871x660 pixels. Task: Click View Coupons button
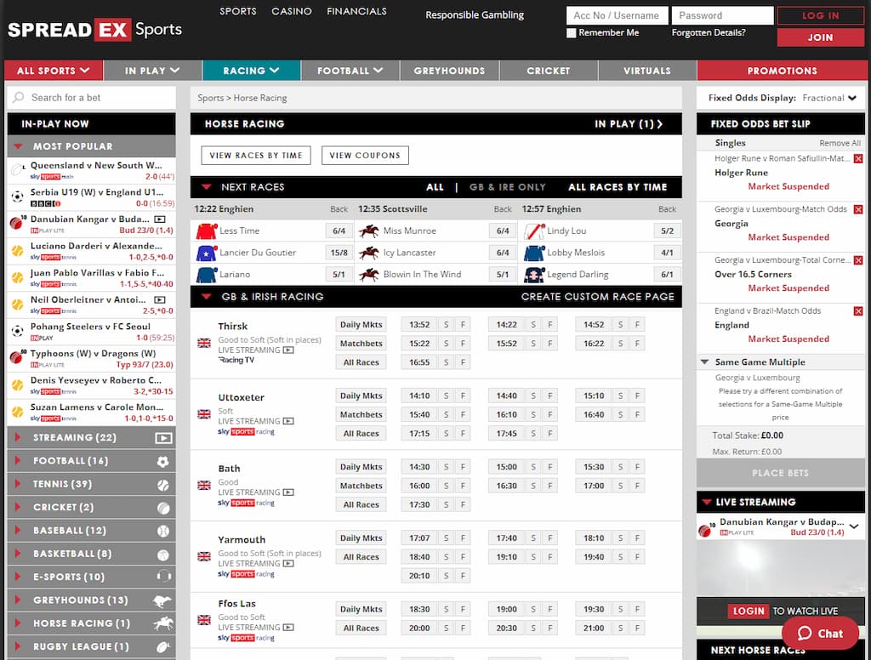click(x=365, y=156)
